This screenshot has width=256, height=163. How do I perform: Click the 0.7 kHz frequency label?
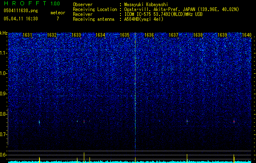pyautogui.click(x=3, y=134)
